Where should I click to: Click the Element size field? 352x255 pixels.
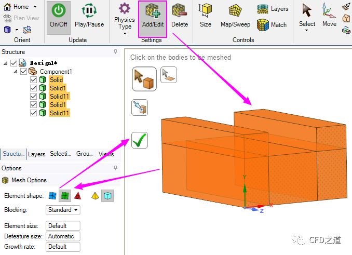63,226
